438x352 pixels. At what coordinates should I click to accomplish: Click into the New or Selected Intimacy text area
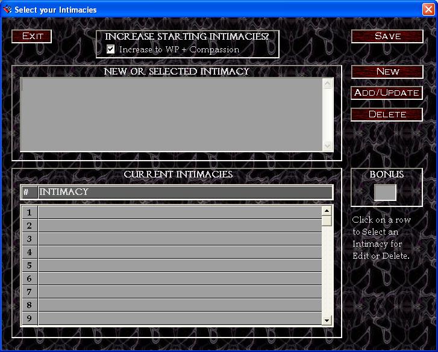coord(171,115)
